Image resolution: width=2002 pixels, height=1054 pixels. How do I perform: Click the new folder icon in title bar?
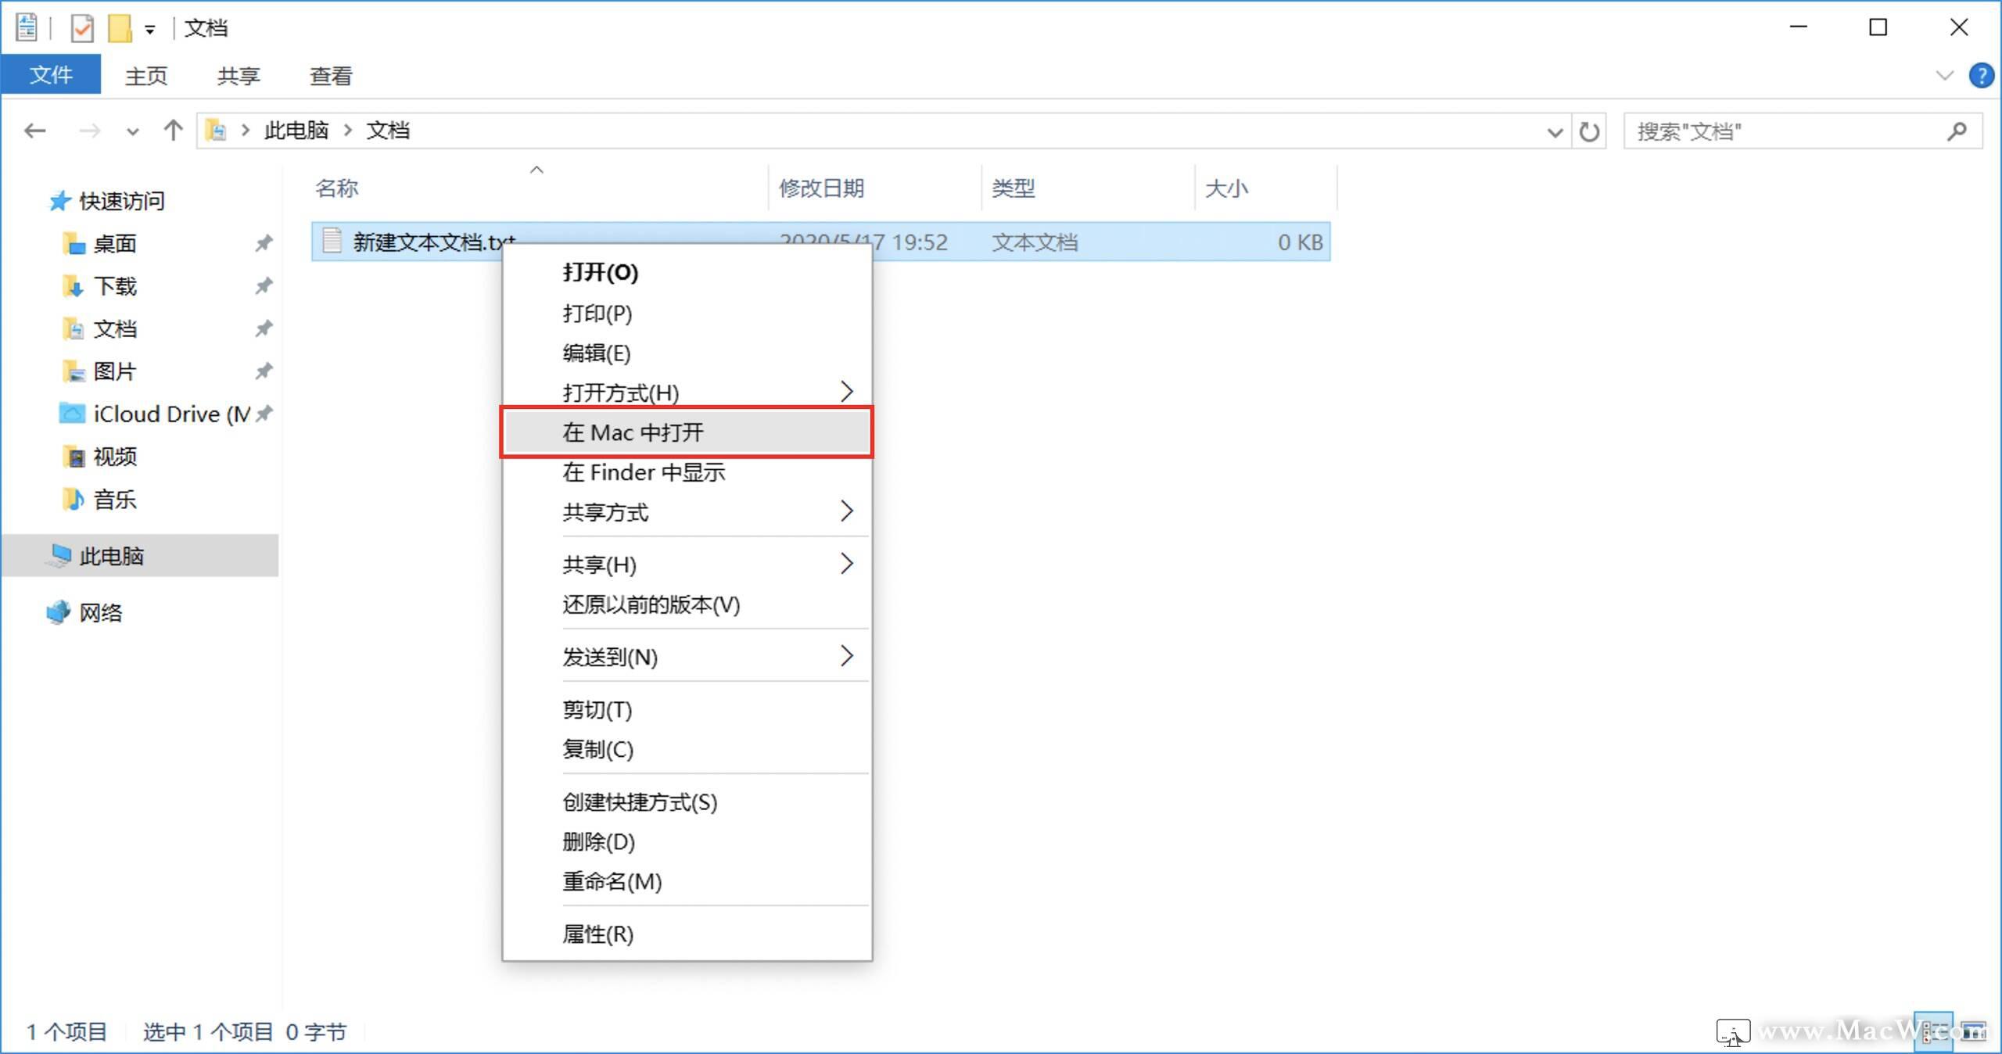click(119, 28)
